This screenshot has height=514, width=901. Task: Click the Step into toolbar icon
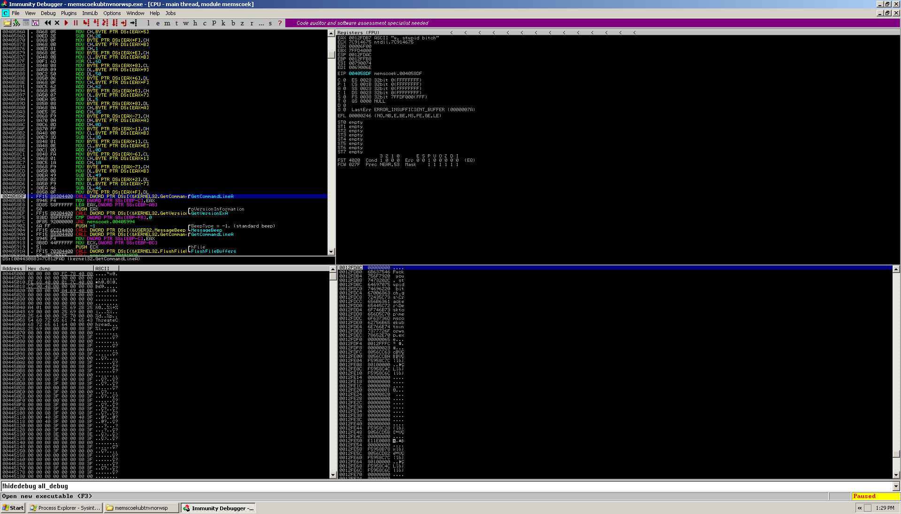tap(86, 23)
